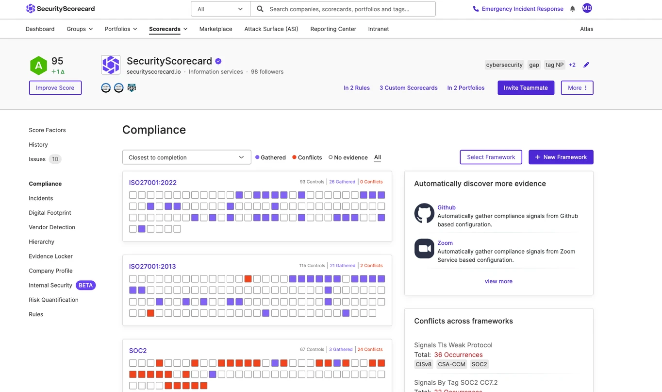Open the ISO27001:2022 framework

(x=153, y=183)
